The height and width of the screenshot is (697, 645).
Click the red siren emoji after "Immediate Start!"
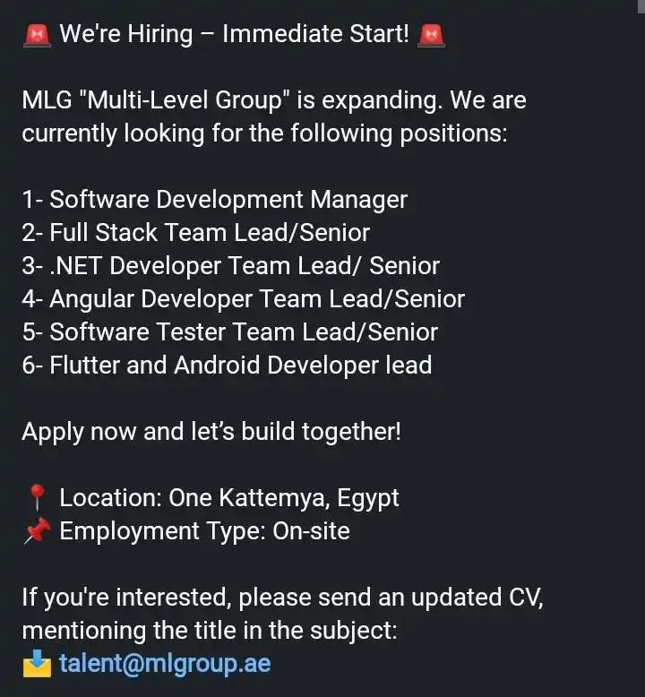(431, 36)
